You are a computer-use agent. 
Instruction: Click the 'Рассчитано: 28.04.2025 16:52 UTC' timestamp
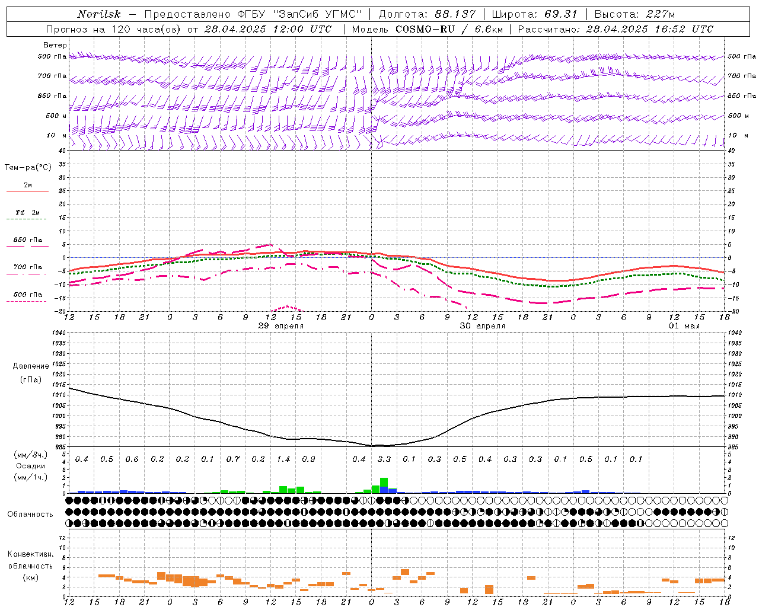[x=616, y=29]
